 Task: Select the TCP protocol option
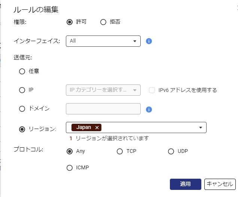(x=120, y=151)
